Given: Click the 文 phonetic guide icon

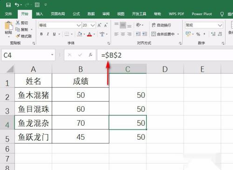Looking at the screenshot, I should click(102, 34).
